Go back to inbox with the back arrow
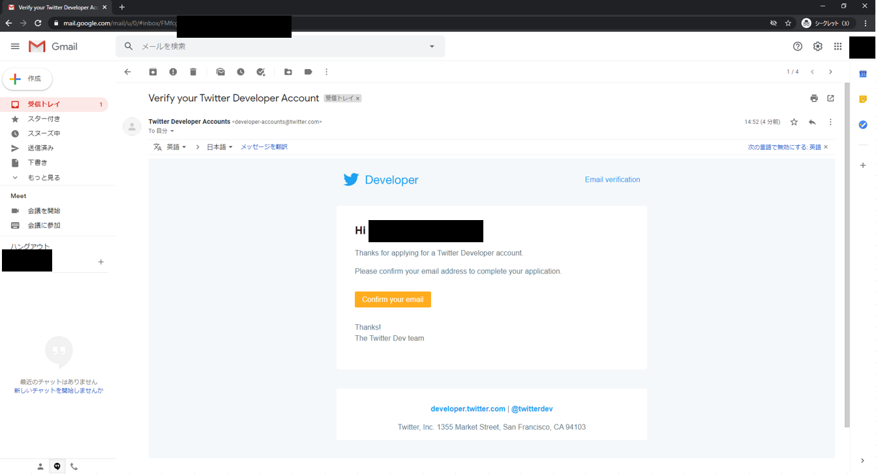 pyautogui.click(x=127, y=72)
